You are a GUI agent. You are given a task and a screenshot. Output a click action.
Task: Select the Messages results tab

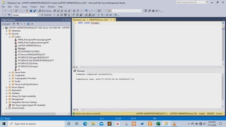pyautogui.click(x=79, y=71)
